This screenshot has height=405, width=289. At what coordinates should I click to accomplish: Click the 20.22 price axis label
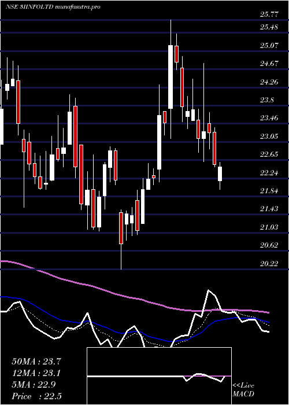click(x=269, y=264)
